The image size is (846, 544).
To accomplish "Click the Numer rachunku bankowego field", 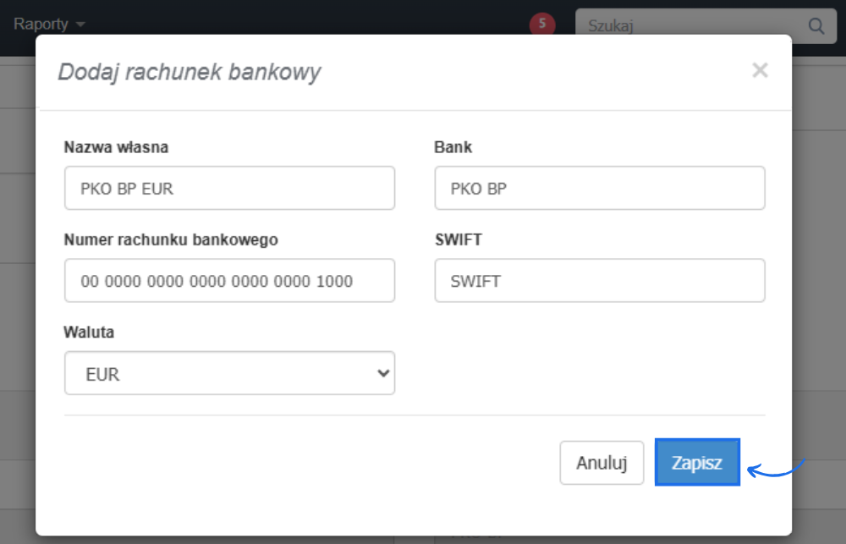I will pos(229,280).
